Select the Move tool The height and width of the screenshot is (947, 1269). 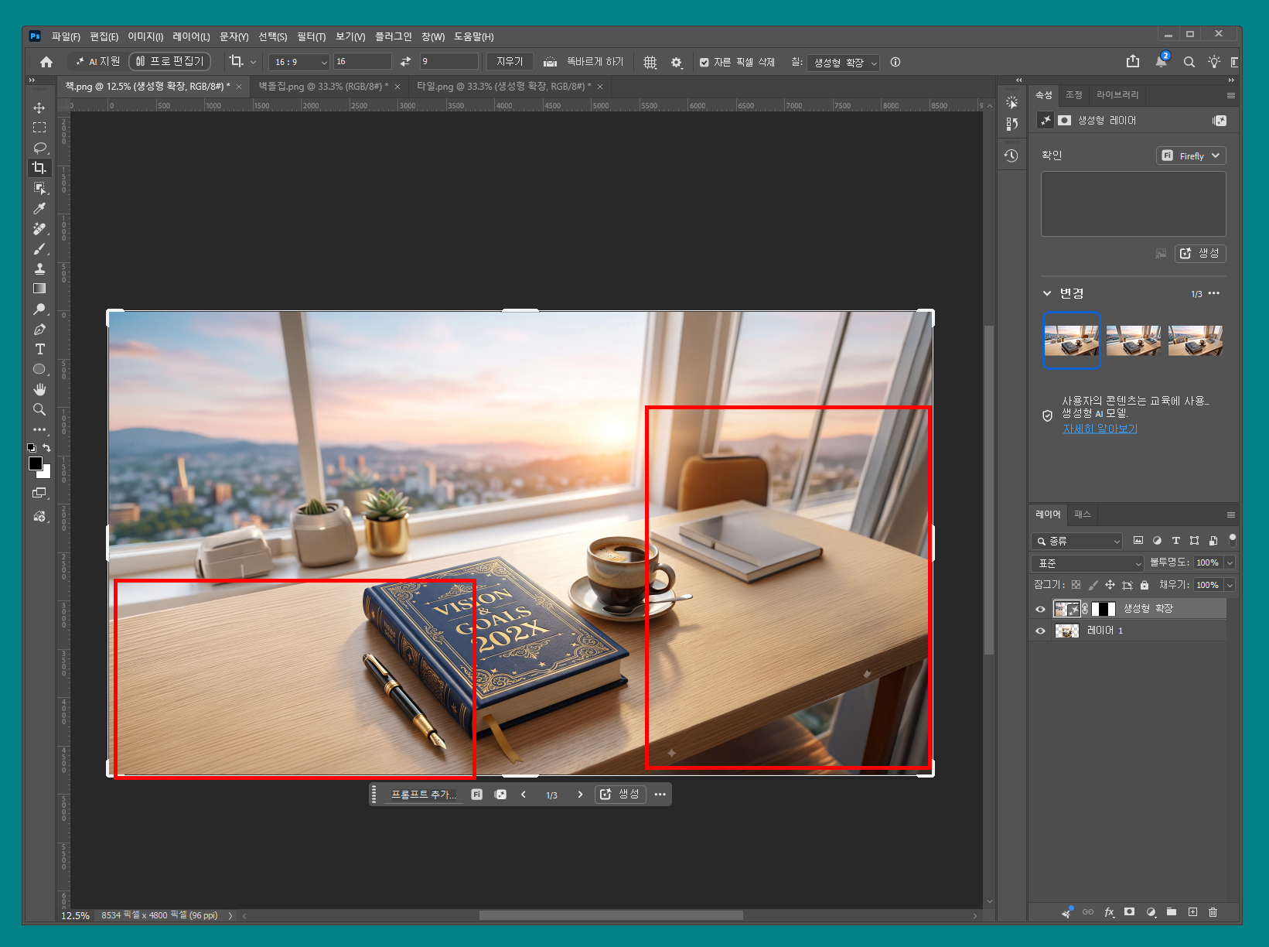point(39,108)
